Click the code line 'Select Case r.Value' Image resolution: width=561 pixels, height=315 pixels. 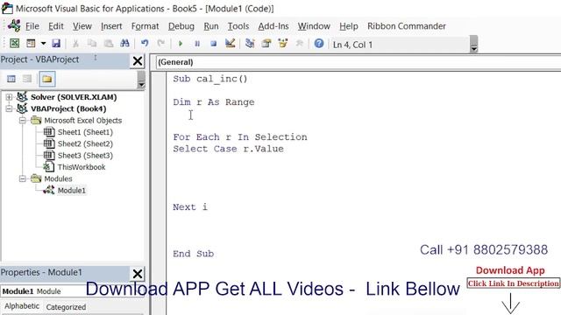coord(228,149)
